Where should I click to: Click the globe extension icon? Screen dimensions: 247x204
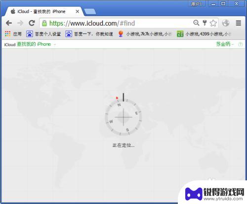pos(226,23)
